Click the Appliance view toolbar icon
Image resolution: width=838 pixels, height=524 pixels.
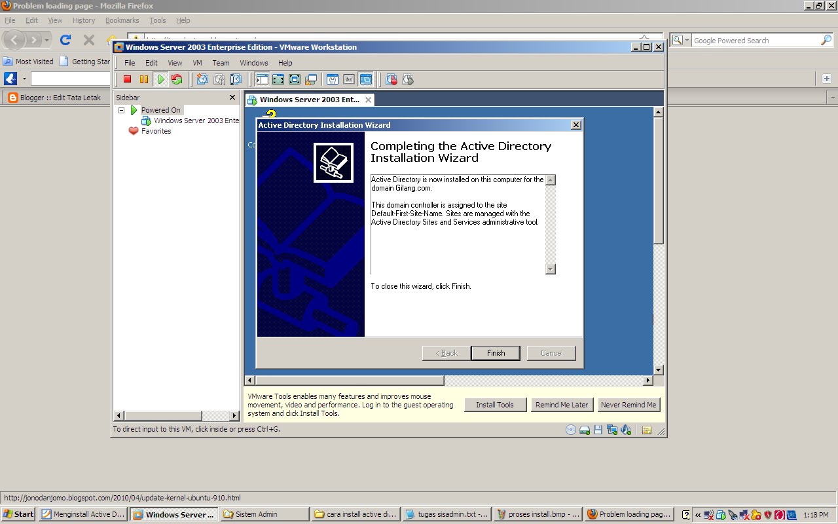349,79
